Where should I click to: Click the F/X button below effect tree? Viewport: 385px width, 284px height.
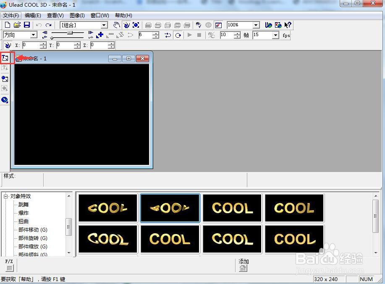pyautogui.click(x=10, y=268)
